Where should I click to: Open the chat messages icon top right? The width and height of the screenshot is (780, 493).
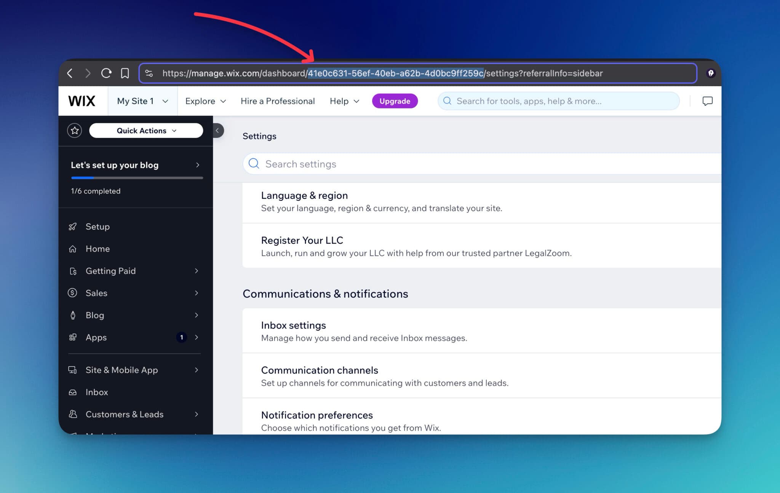pyautogui.click(x=707, y=101)
